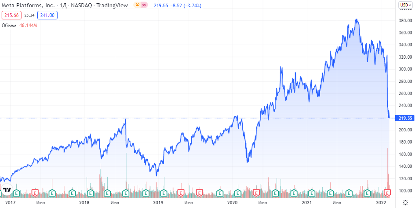
Task: Click the red sell price 215.66 button
Action: [x=12, y=15]
